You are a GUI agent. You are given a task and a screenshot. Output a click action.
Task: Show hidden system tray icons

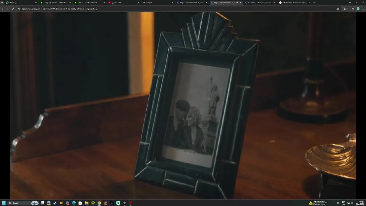coord(333,203)
